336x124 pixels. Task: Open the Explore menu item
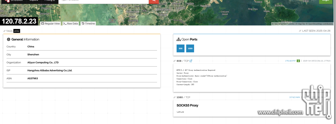[x=34, y=1]
